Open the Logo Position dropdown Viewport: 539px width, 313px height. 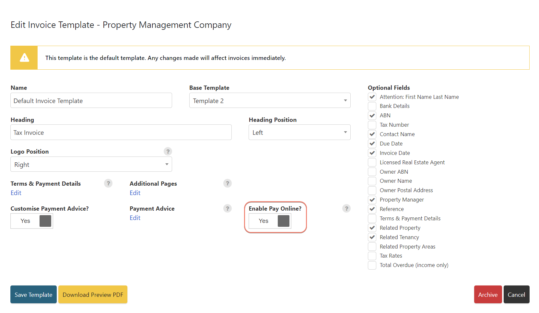(91, 164)
